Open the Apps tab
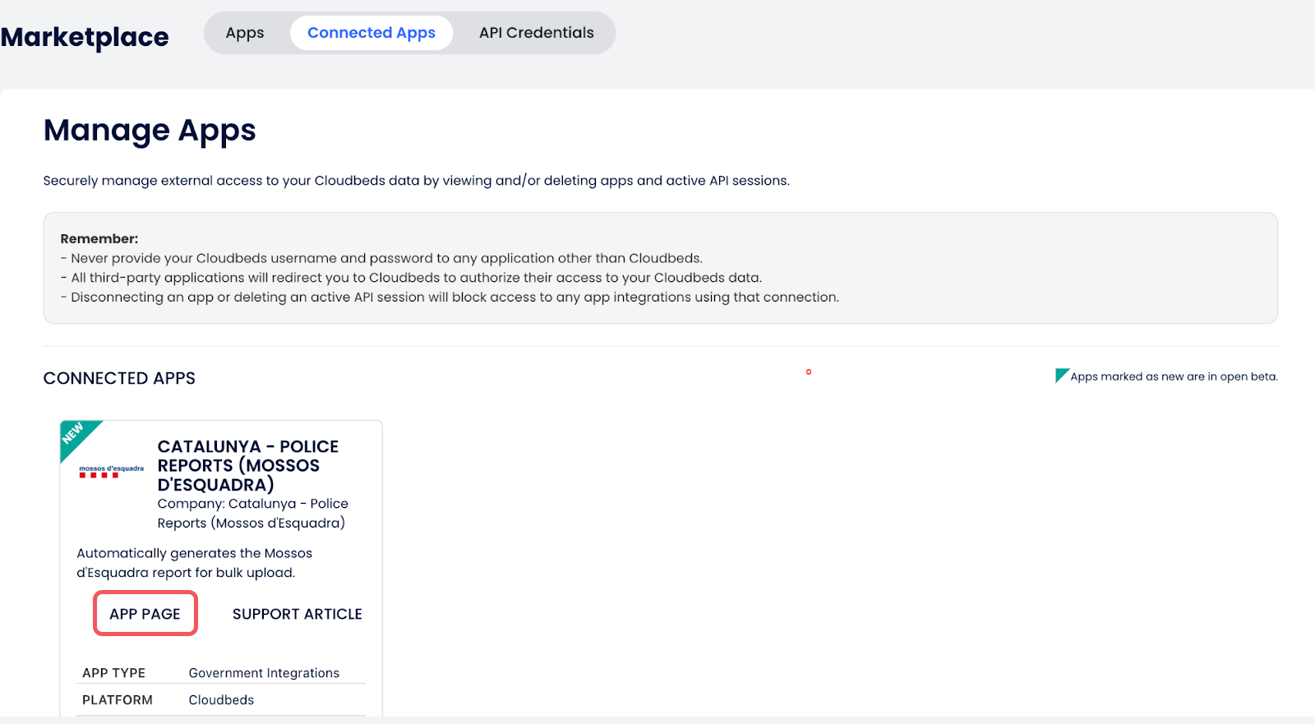The height and width of the screenshot is (724, 1315). pos(245,33)
